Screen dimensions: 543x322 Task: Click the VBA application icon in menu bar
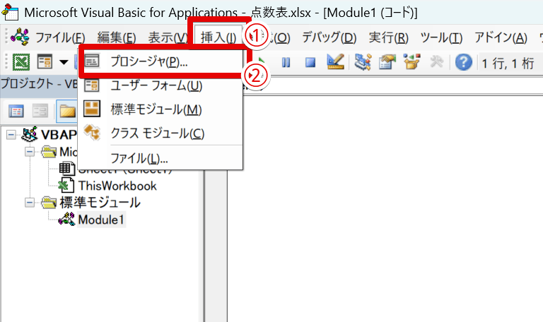20,37
